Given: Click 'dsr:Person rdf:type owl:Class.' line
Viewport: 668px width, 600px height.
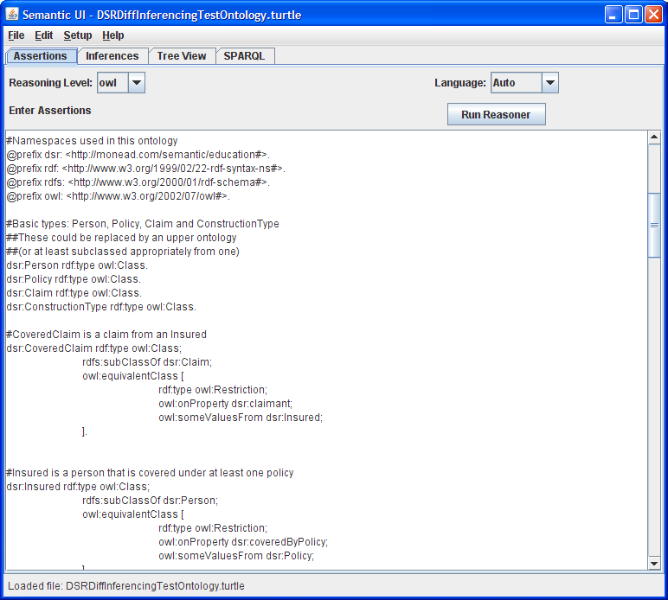Looking at the screenshot, I should 77,265.
